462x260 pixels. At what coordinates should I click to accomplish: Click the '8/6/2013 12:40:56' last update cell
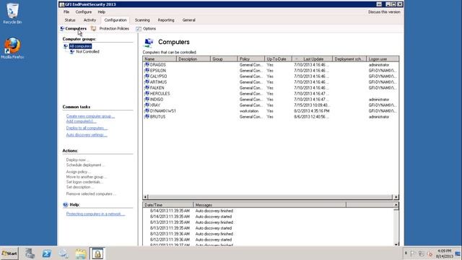point(311,117)
